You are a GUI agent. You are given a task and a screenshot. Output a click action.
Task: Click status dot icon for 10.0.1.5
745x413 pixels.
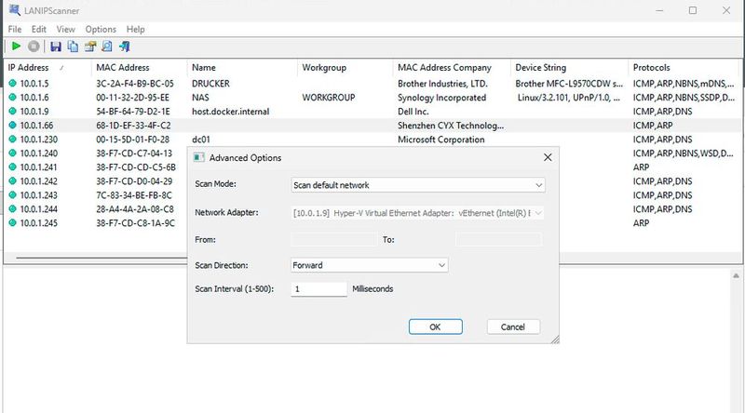point(12,83)
